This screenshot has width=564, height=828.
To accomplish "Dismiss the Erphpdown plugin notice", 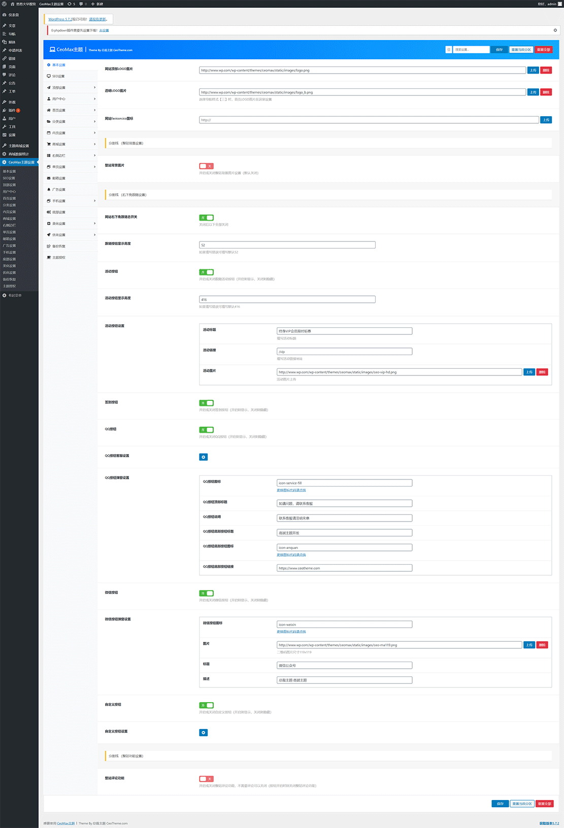I will coord(555,30).
